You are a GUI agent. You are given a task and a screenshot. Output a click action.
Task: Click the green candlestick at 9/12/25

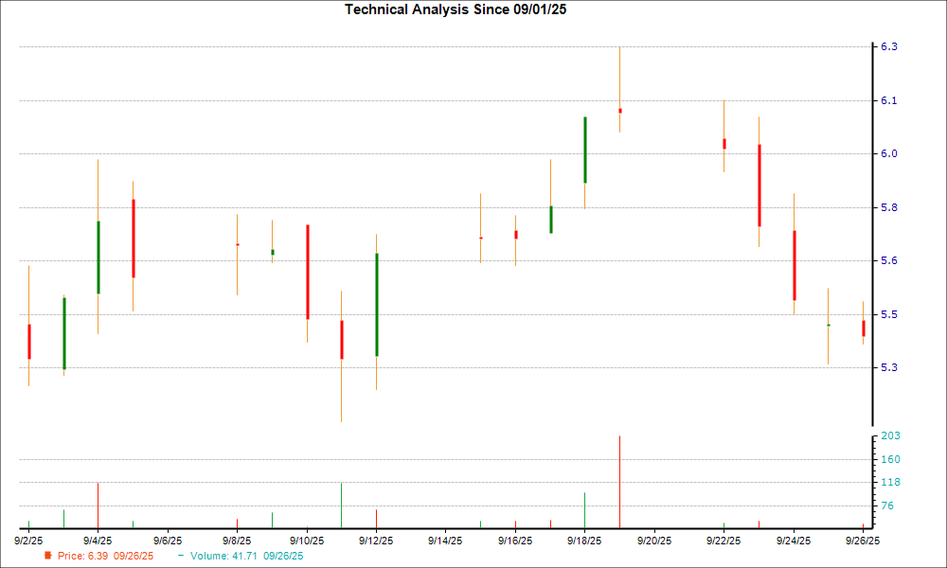pos(376,305)
